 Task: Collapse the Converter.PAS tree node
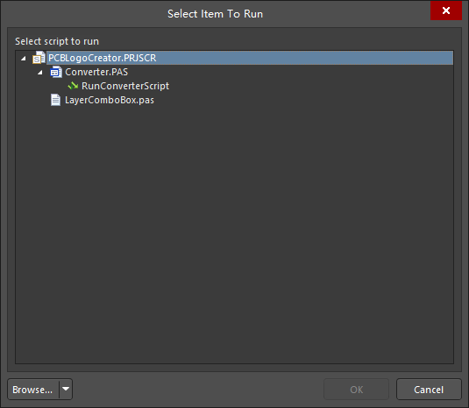click(40, 73)
